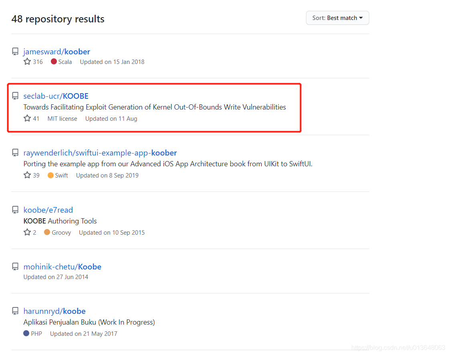The image size is (449, 355).
Task: Click the star icon showing 41 stars
Action: pos(27,118)
